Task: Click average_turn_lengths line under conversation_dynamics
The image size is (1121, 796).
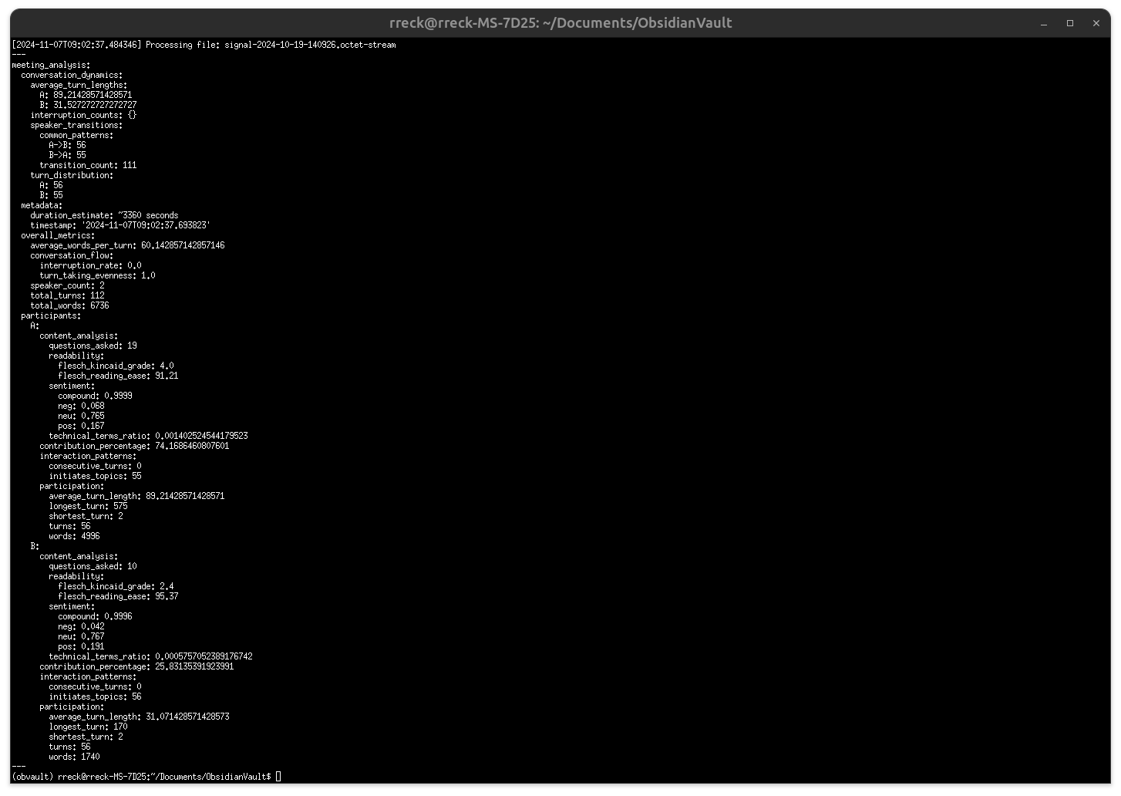Action: (x=79, y=85)
